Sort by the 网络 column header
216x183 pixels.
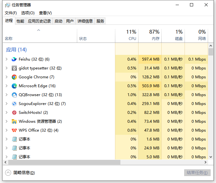[x=196, y=36]
